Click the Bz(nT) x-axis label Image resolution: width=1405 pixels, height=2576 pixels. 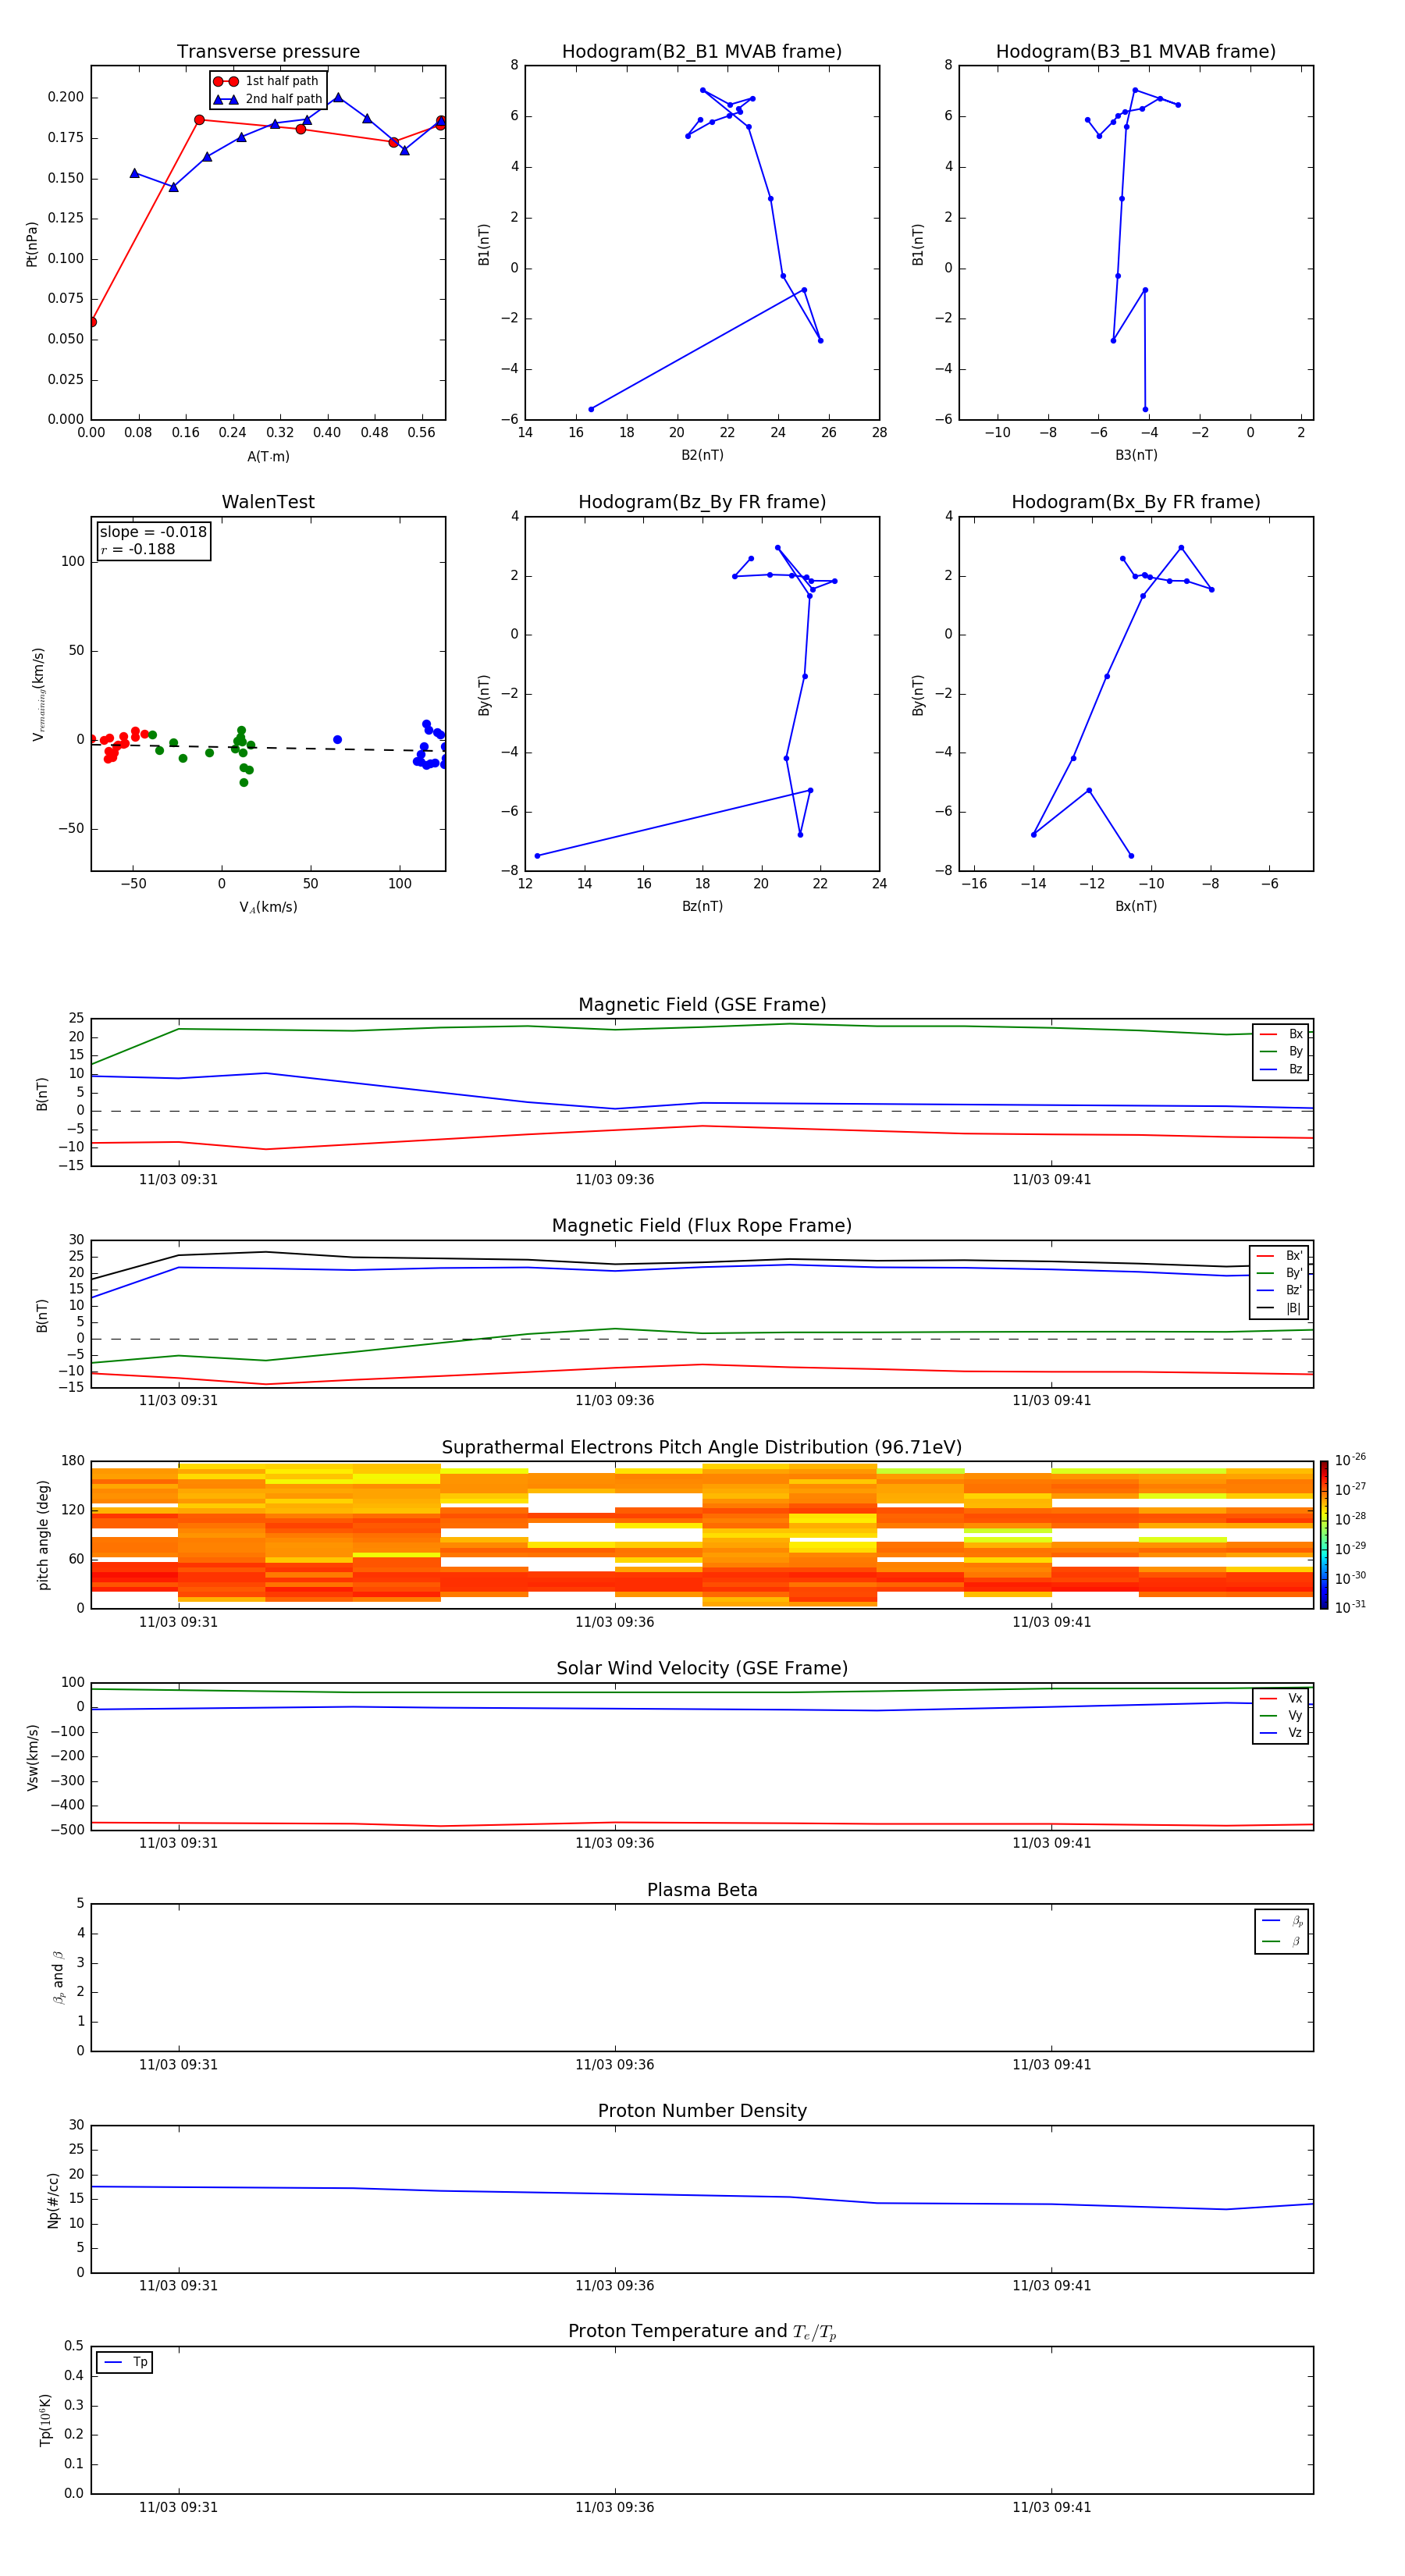coord(702,906)
